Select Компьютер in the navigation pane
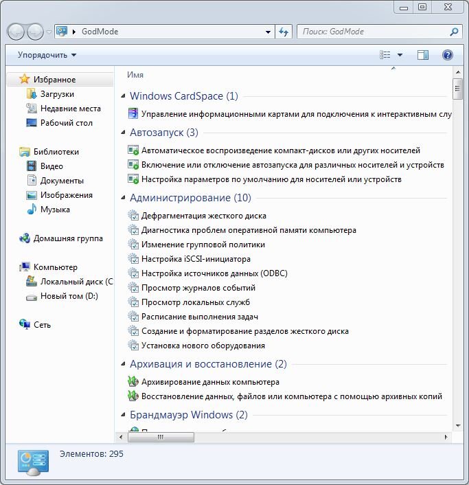 click(56, 267)
